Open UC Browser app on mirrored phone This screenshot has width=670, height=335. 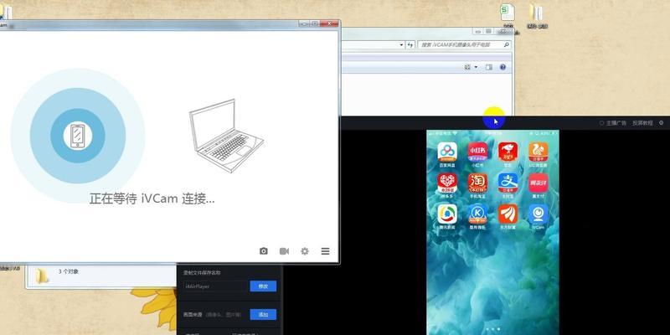[538, 152]
